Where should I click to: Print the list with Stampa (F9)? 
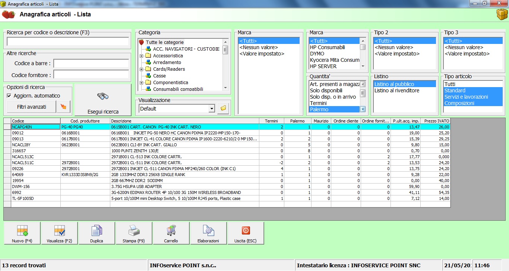point(134,233)
